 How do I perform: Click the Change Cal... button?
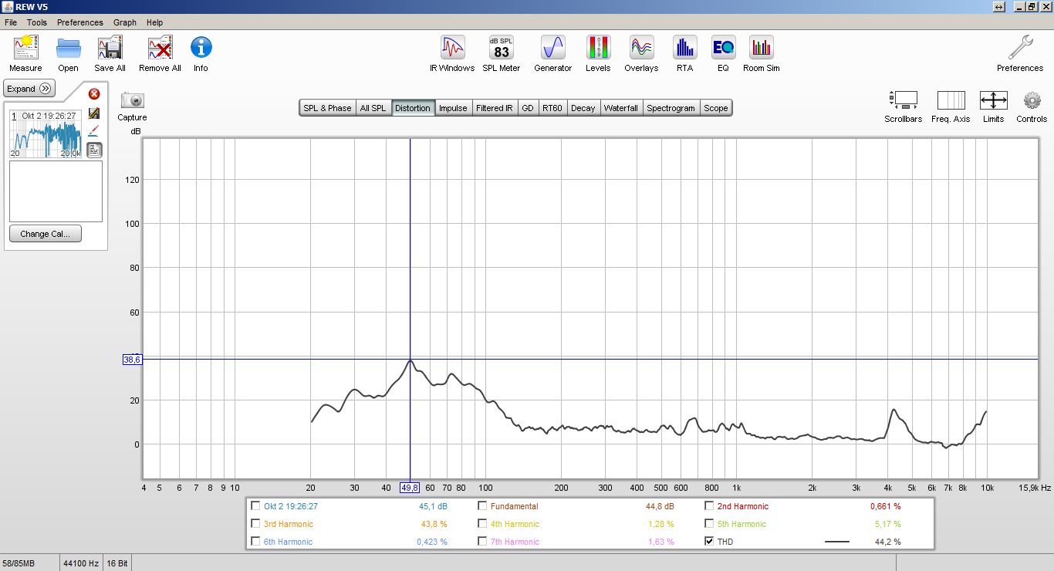click(45, 234)
